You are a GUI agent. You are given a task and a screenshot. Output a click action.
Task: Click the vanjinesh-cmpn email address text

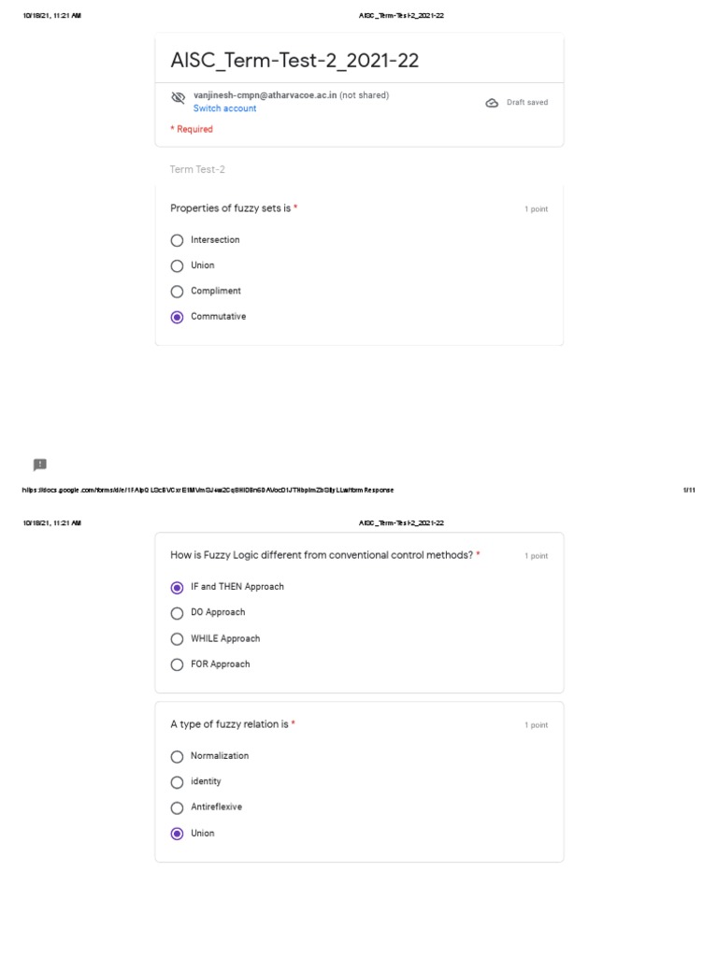point(264,95)
